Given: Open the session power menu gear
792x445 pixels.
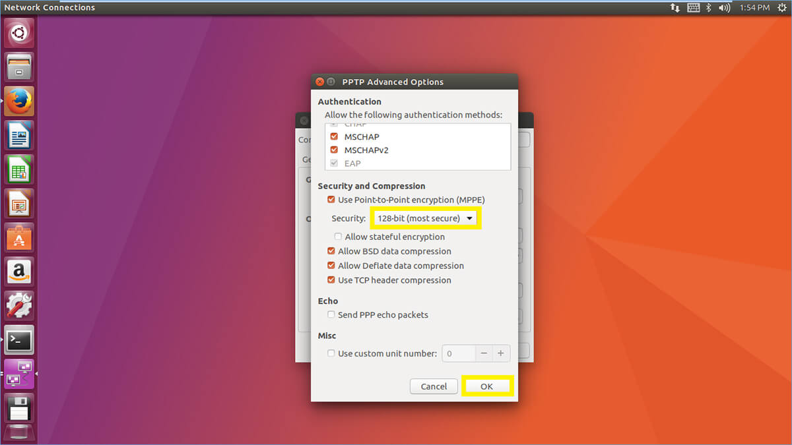Looking at the screenshot, I should (x=781, y=8).
